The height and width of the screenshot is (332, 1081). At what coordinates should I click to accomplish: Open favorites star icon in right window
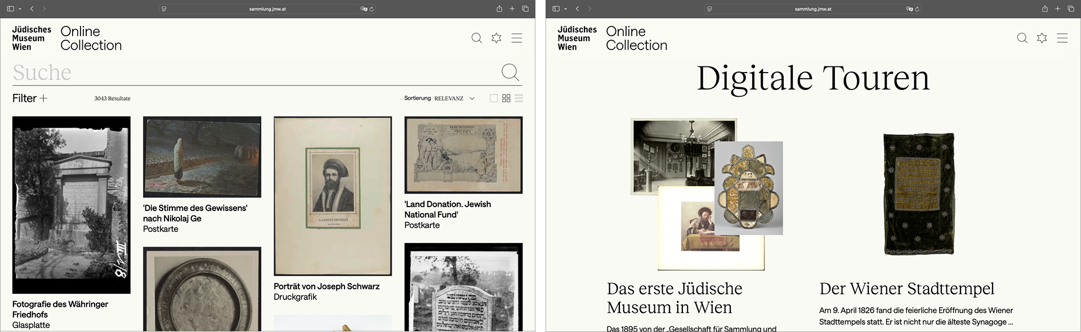pyautogui.click(x=1042, y=38)
